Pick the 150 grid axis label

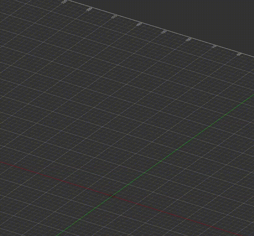coord(139,24)
